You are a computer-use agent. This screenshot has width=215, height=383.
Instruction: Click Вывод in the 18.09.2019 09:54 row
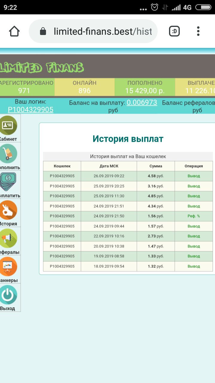pyautogui.click(x=194, y=266)
